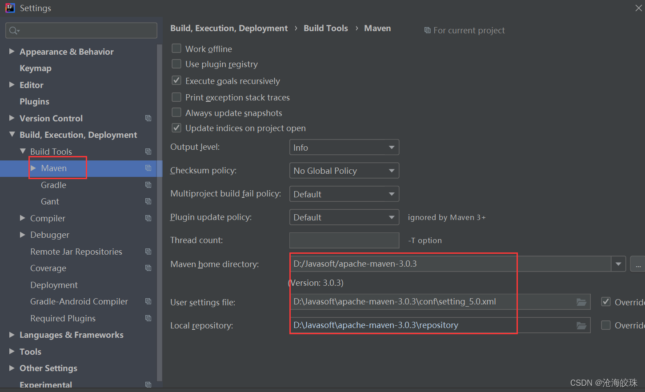The height and width of the screenshot is (392, 645).
Task: Expand the Tools section
Action: click(x=12, y=352)
